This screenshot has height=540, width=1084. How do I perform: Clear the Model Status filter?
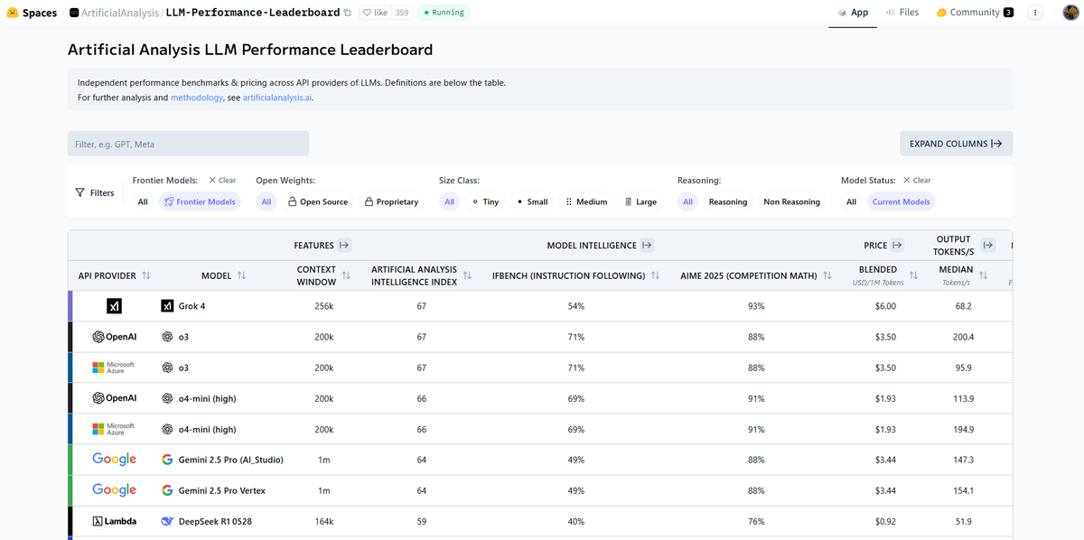tap(917, 181)
